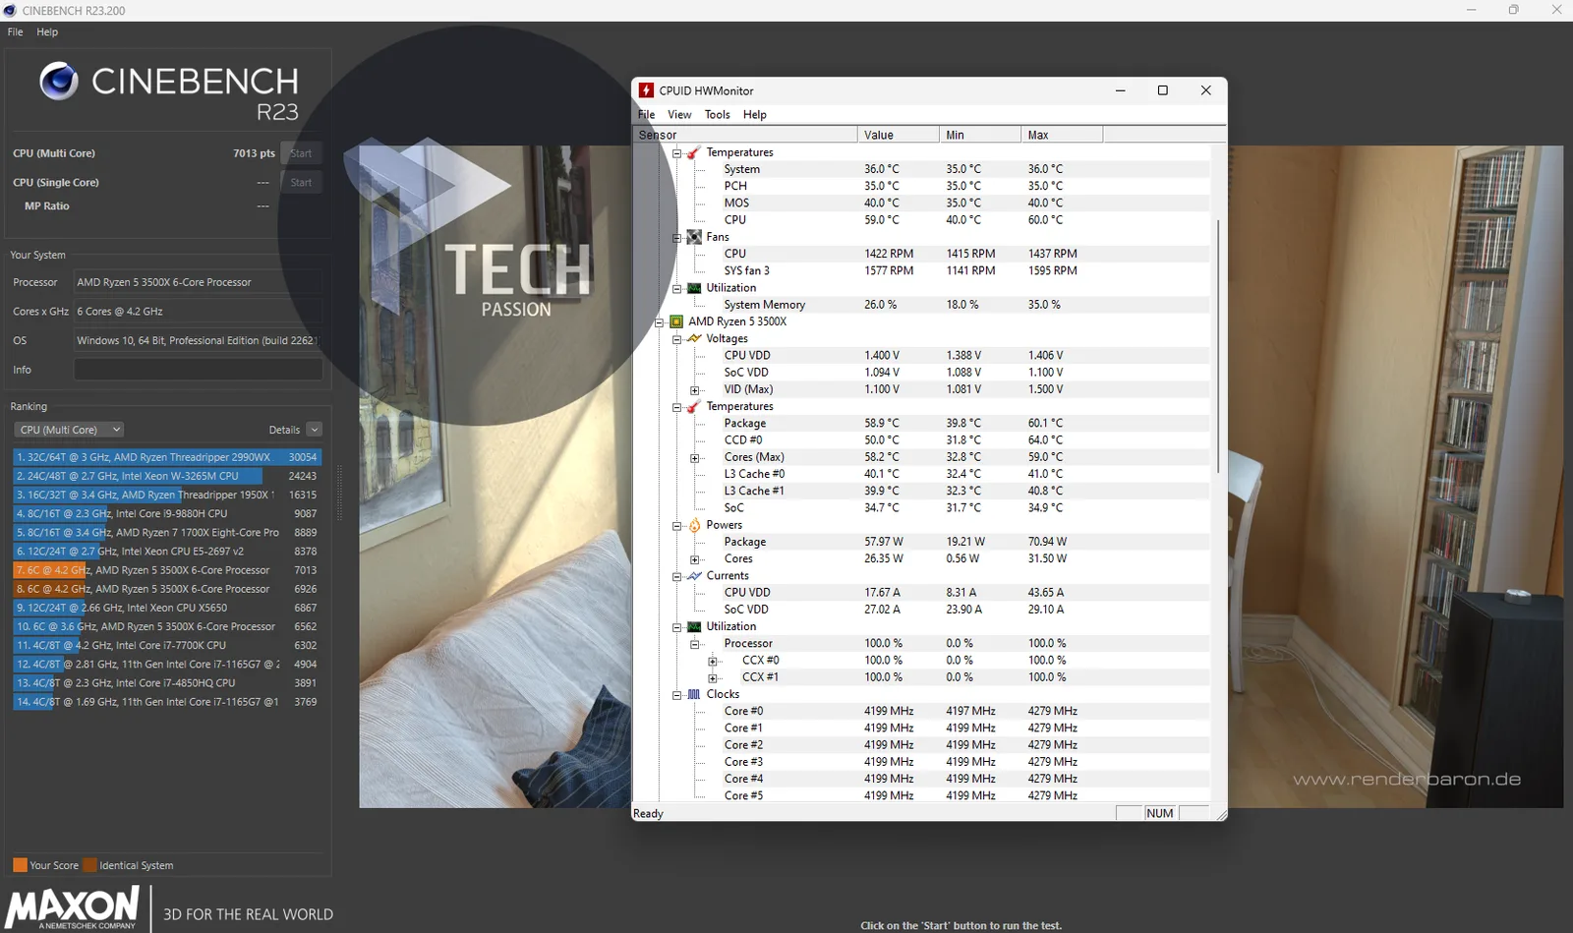Click the HWMonitor vertical scrollbar
This screenshot has height=933, width=1573.
(1218, 346)
